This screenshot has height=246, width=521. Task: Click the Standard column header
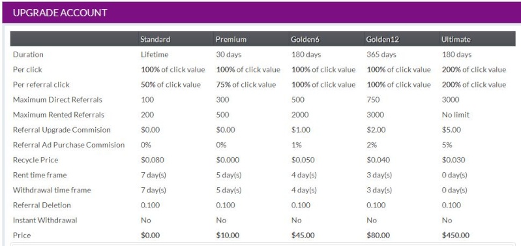click(x=155, y=39)
